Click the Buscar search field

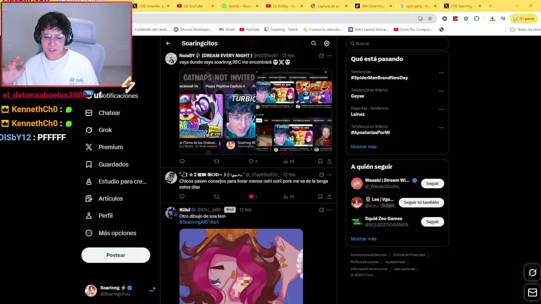pyautogui.click(x=397, y=43)
